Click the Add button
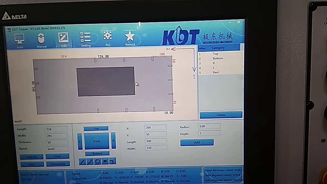 [197, 142]
